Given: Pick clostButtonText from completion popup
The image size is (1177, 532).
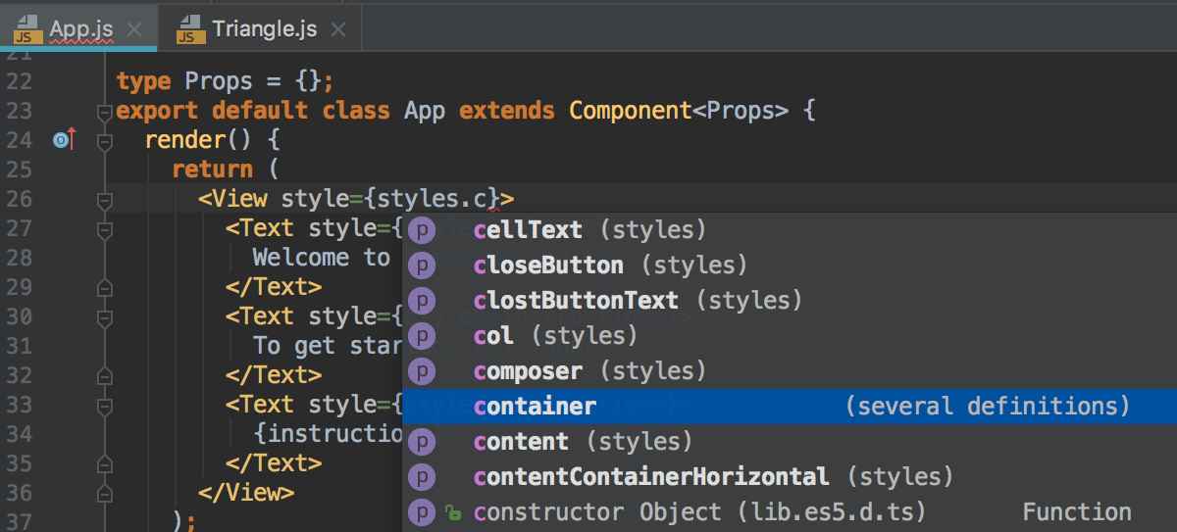Looking at the screenshot, I should tap(575, 300).
